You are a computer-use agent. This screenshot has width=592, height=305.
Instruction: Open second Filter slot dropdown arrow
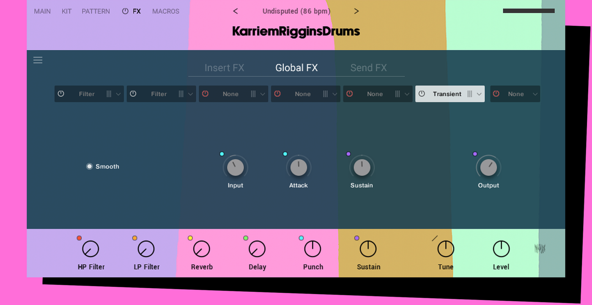(191, 94)
